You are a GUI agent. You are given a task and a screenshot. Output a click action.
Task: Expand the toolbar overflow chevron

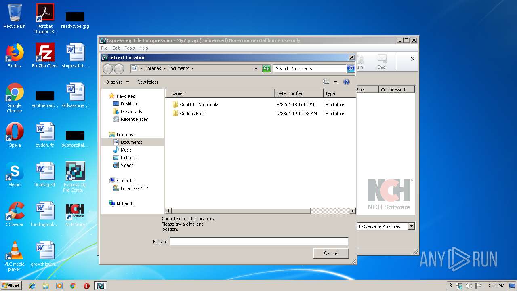pyautogui.click(x=412, y=59)
